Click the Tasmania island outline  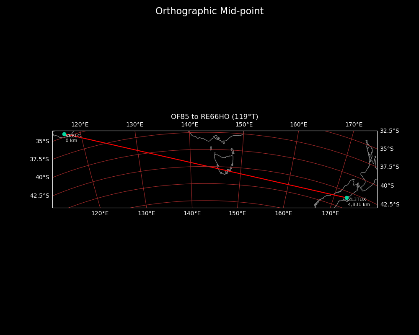(x=224, y=163)
